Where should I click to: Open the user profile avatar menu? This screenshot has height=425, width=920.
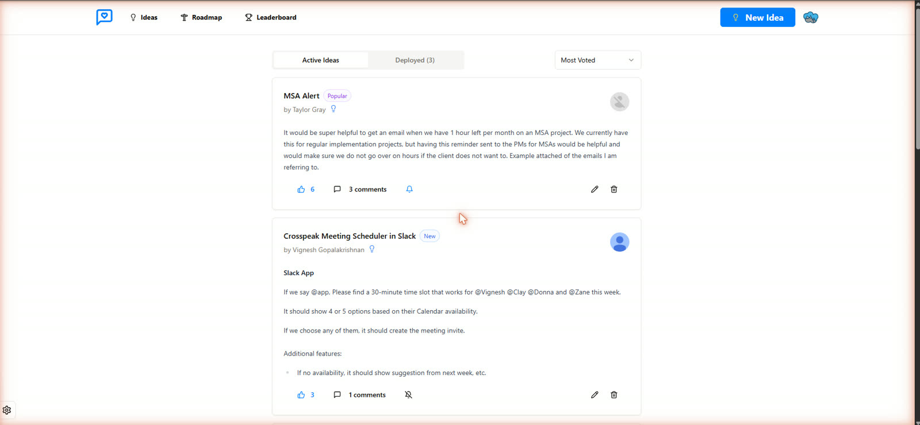[811, 17]
